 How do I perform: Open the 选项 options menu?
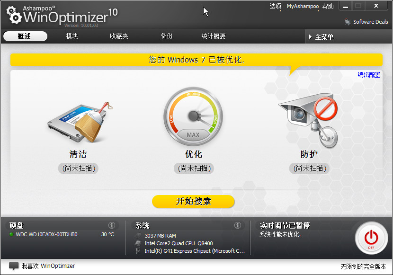[275, 6]
